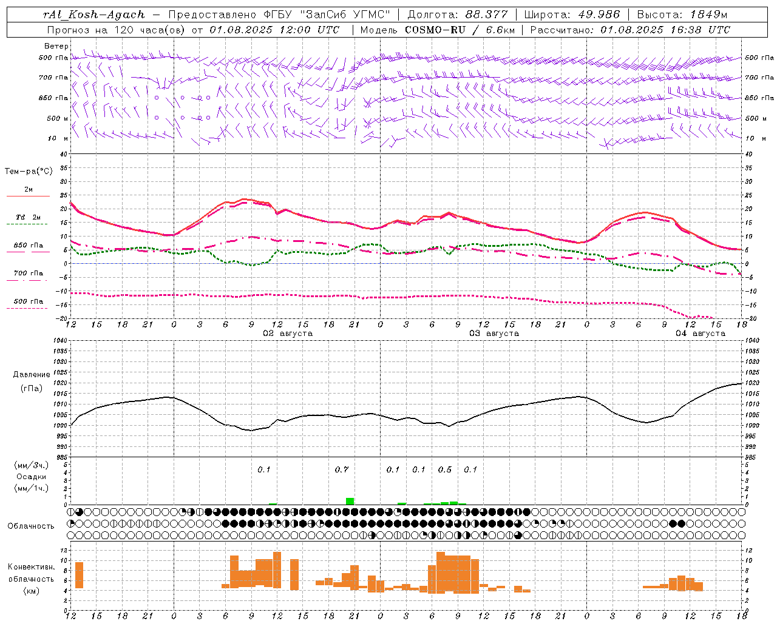Click the Модель COSMO-RU / 6.6км text
777x621 pixels.
coord(438,30)
